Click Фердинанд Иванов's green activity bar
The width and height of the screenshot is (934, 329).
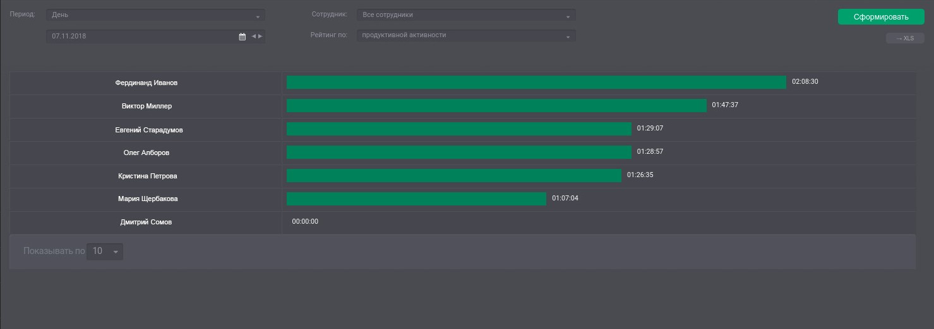pos(536,82)
